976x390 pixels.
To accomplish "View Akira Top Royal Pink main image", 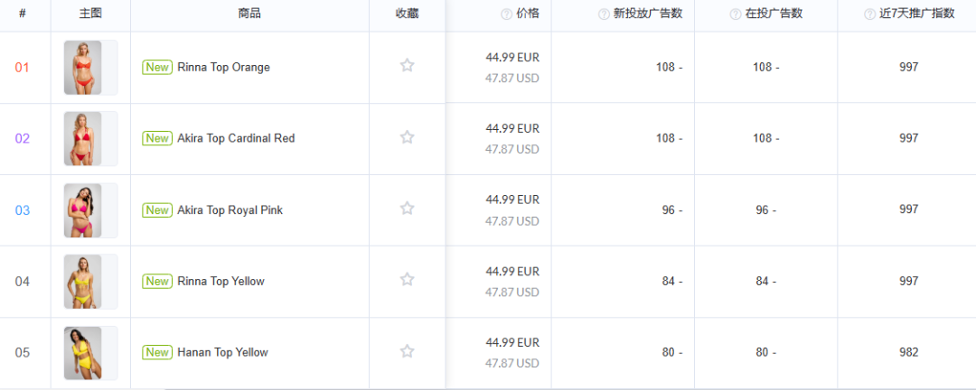I will 82,210.
